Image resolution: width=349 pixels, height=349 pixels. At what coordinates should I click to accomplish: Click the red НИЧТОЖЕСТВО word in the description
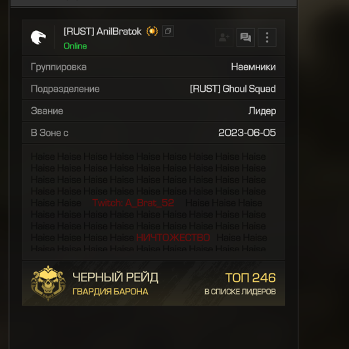(x=173, y=237)
